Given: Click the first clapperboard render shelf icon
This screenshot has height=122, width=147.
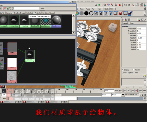Looking at the screenshot, I should (96, 13).
